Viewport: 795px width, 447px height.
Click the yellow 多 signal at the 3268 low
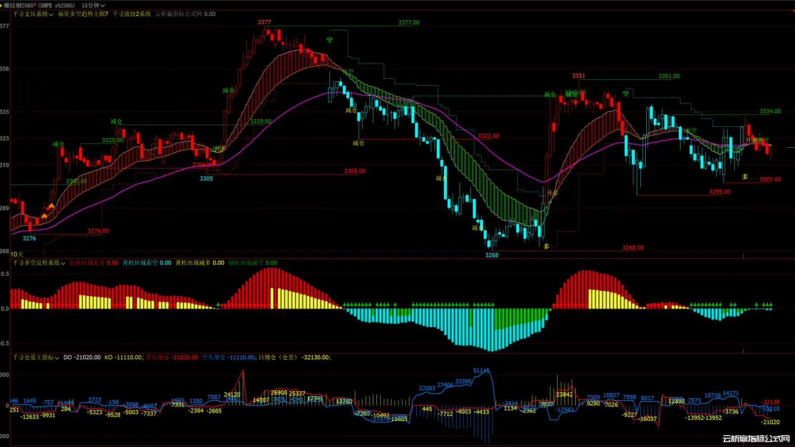(546, 246)
